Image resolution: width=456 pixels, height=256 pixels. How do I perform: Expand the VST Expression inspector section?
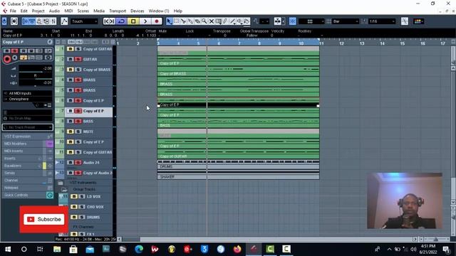coord(28,136)
